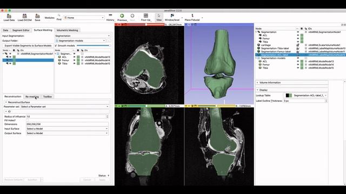Screen dimensions: 346x194
Task: Toggle Femur model visibility eye, Surface Meshing tree
Action: [x=75, y=60]
